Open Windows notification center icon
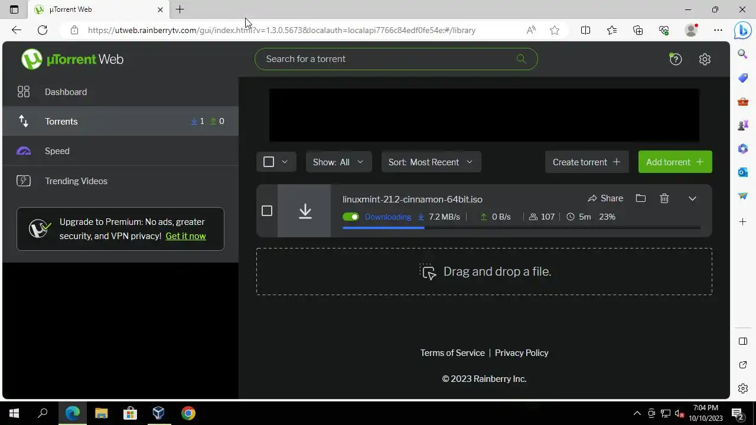The width and height of the screenshot is (756, 425). click(738, 413)
